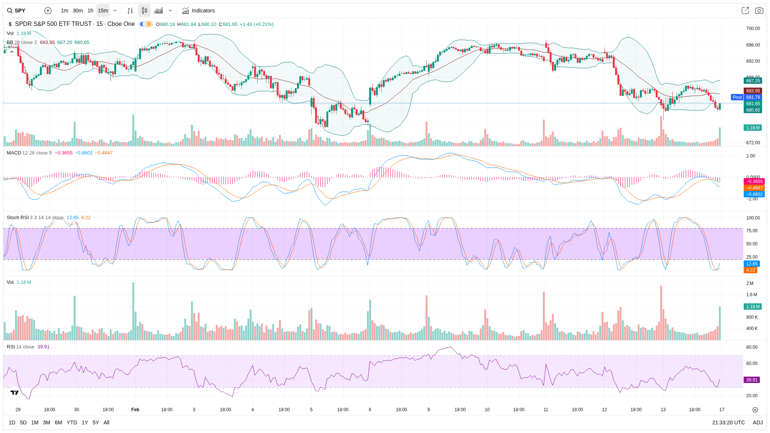770x433 pixels.
Task: Toggle the ADJ adjusted data setting
Action: pyautogui.click(x=758, y=422)
